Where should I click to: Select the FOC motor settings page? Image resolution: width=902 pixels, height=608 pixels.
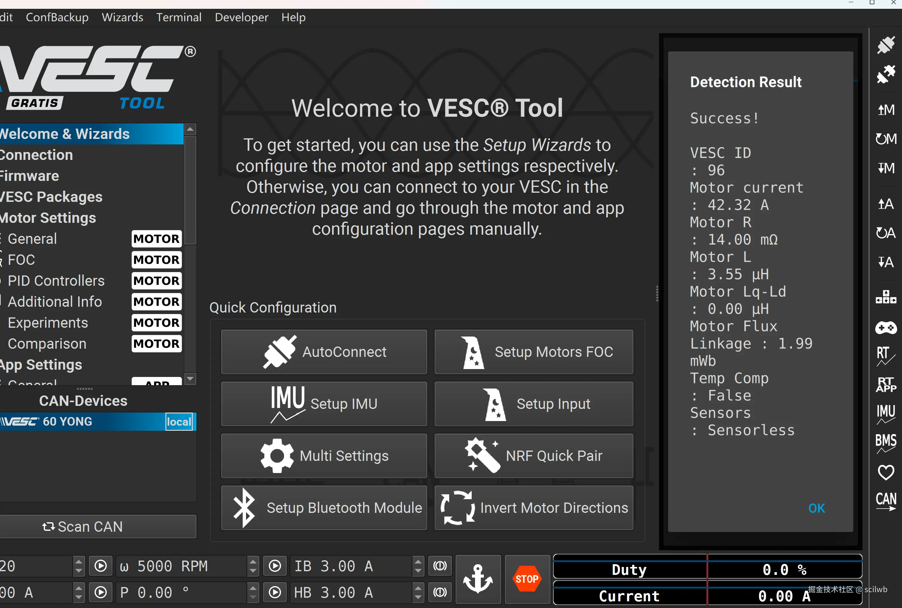pos(21,260)
